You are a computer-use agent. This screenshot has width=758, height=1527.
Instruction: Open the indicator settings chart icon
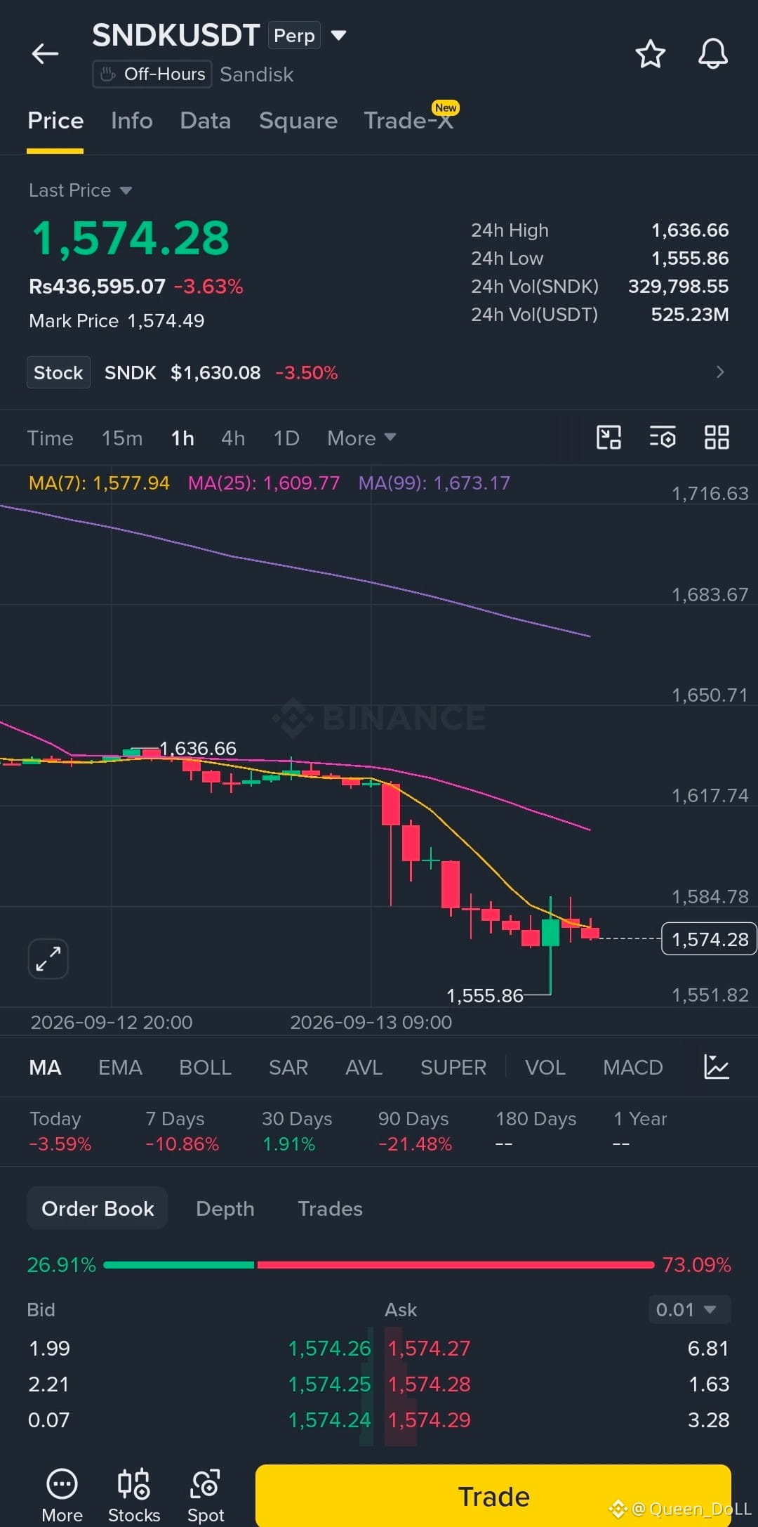pyautogui.click(x=717, y=1067)
